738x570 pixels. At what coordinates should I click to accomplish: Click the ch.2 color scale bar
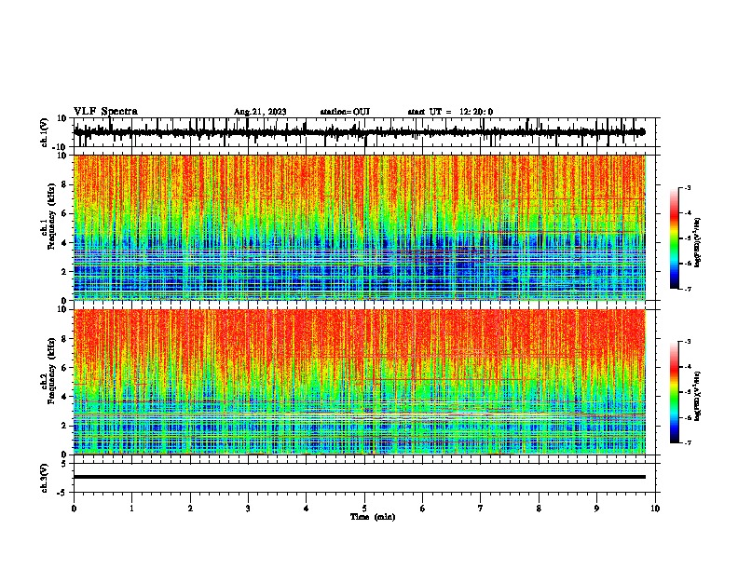675,392
